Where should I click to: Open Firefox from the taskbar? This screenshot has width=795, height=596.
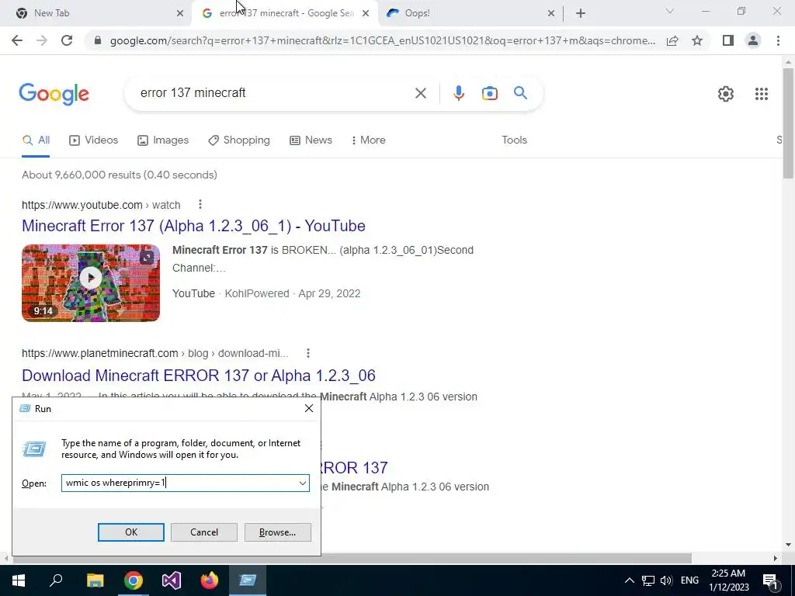click(210, 580)
